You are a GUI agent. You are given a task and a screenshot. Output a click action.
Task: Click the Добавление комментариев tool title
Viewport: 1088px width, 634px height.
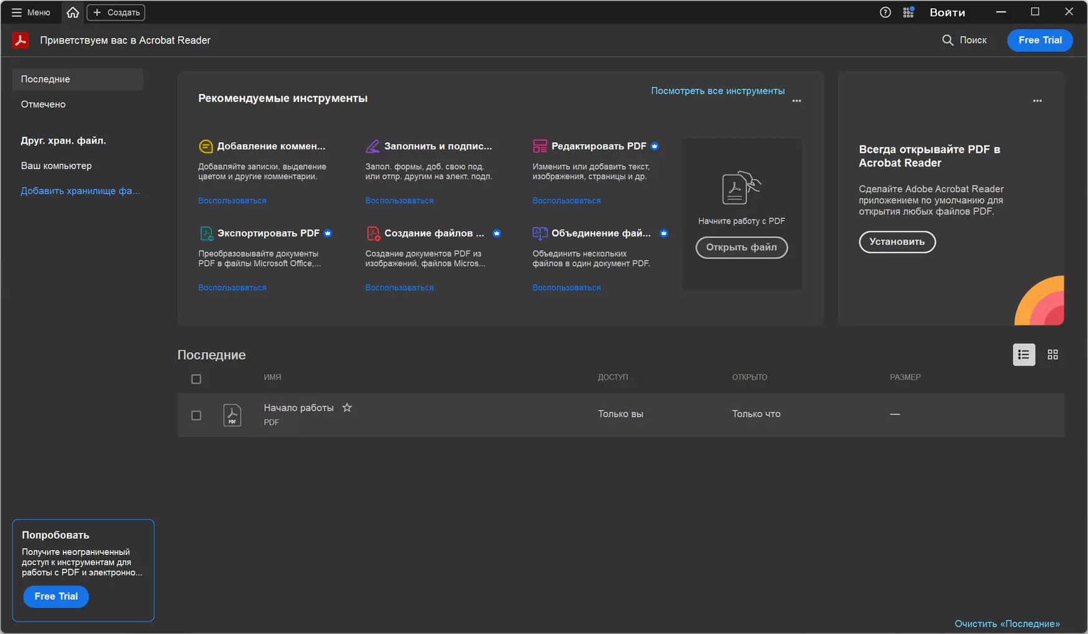(x=271, y=146)
